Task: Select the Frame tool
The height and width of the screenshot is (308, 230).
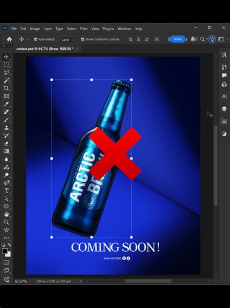Action: [7, 96]
